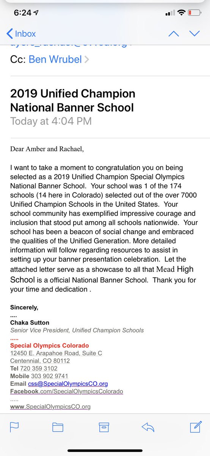Image resolution: width=210 pixels, height=456 pixels.
Task: Expand Cc recipient Ben Wrubel chevron
Action: click(x=87, y=60)
